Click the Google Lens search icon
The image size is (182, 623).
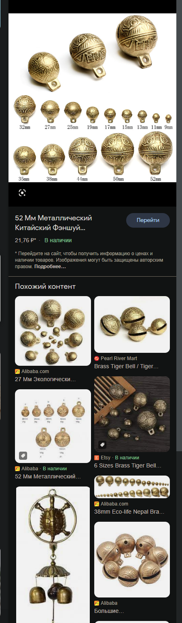[22, 193]
